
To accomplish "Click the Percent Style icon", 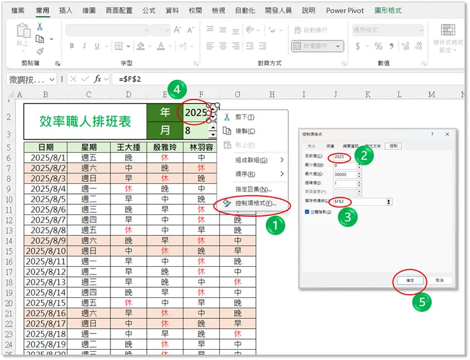I will pos(379,46).
